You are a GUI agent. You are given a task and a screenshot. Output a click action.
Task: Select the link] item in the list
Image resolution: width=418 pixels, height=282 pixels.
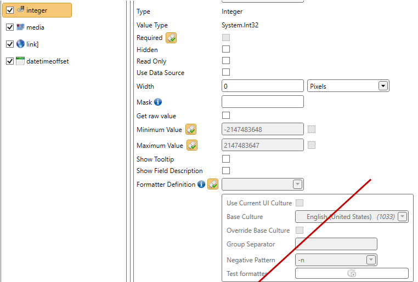[32, 44]
